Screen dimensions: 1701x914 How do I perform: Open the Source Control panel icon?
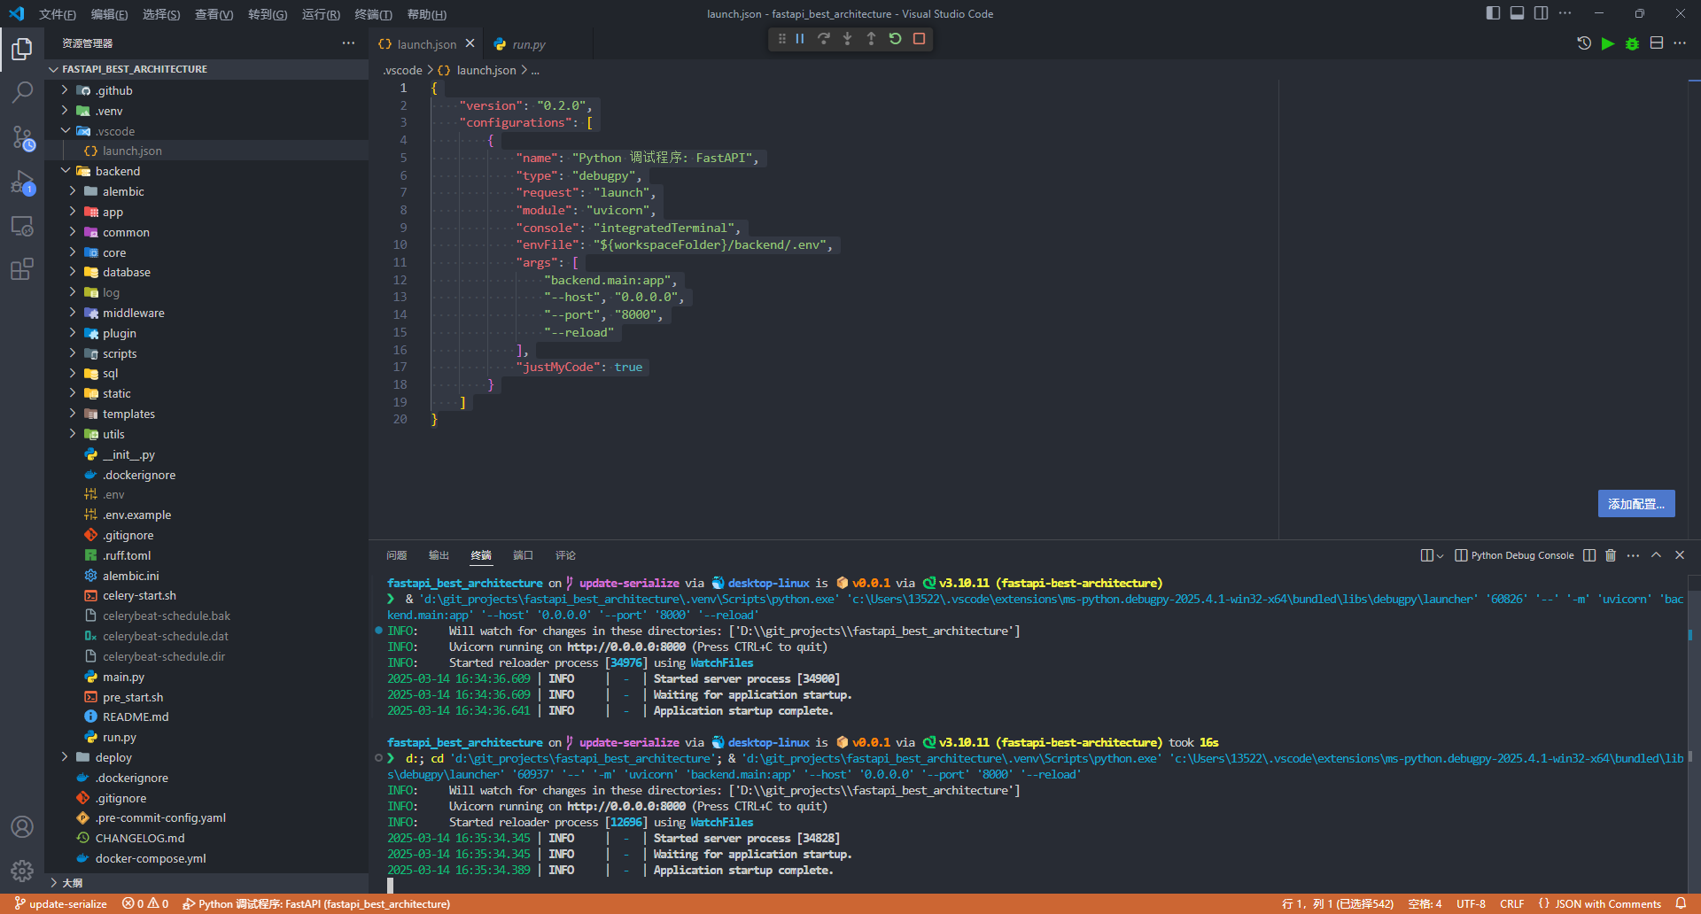coord(22,138)
